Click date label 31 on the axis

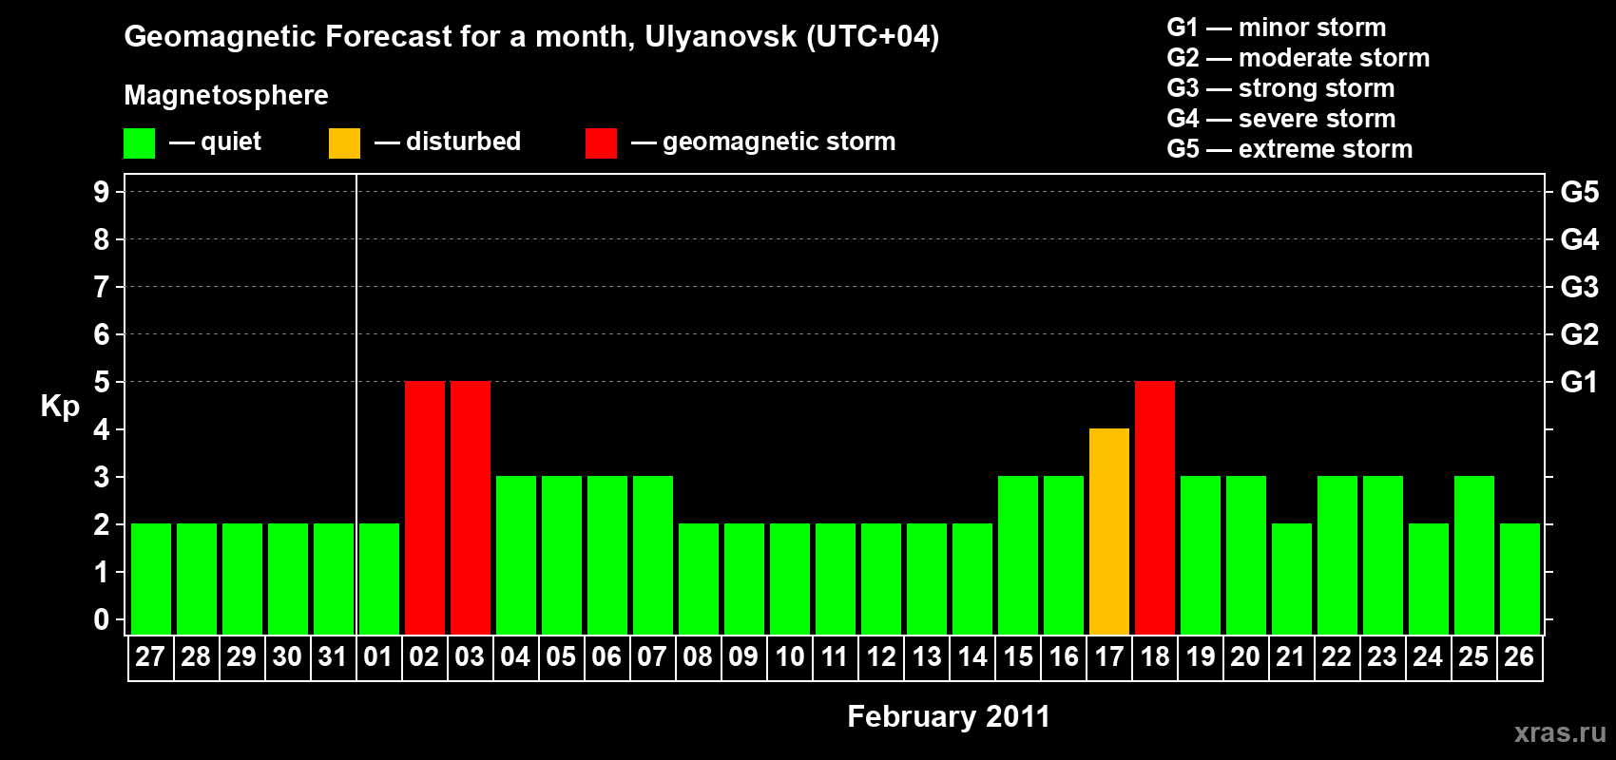tap(333, 657)
